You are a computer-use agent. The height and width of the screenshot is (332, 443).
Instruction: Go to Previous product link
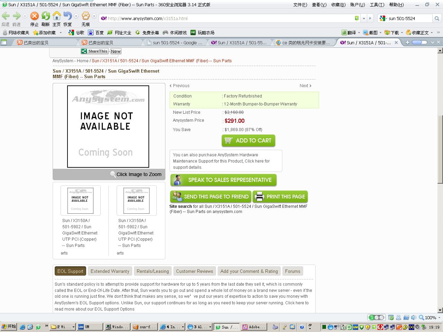click(x=180, y=86)
